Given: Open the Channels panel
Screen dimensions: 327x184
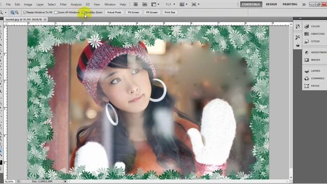Looking at the screenshot, I should pyautogui.click(x=315, y=78).
